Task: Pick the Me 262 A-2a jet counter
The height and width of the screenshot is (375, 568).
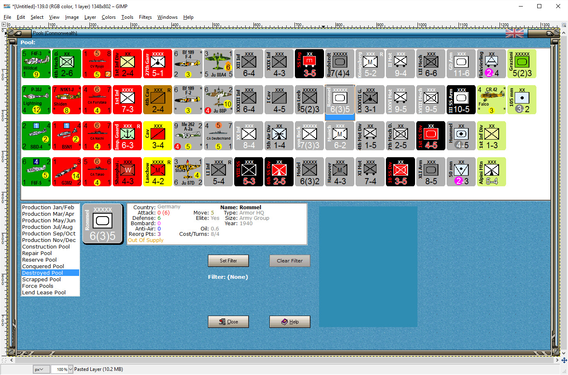Action: (x=188, y=136)
